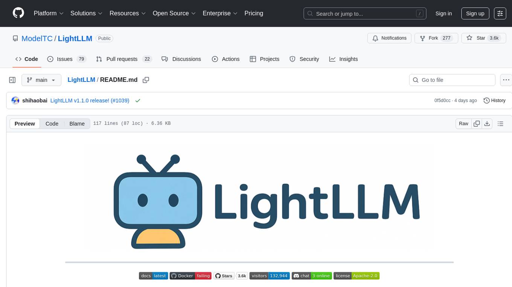
Task: Open the file History
Action: (x=494, y=101)
